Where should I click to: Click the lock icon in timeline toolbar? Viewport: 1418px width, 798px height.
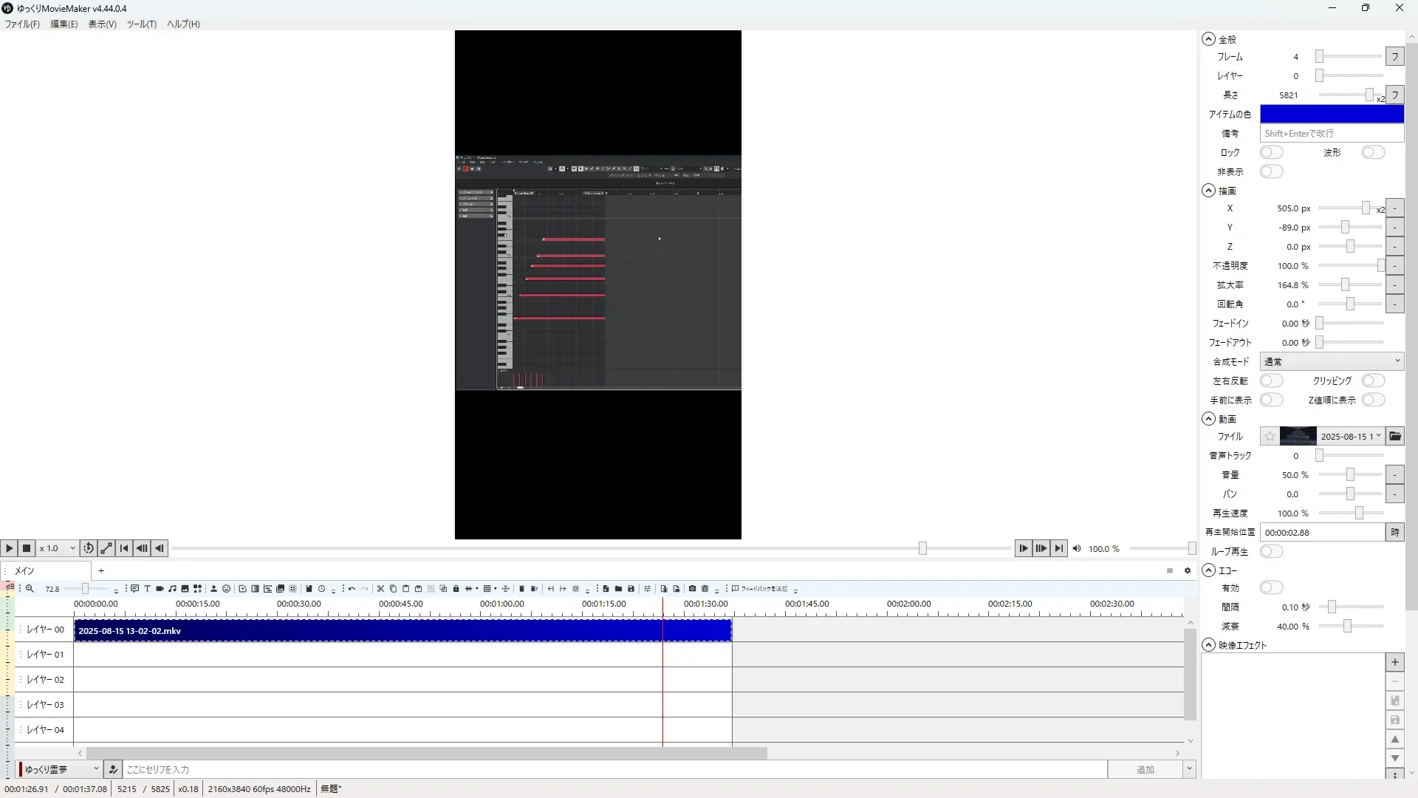(x=456, y=589)
